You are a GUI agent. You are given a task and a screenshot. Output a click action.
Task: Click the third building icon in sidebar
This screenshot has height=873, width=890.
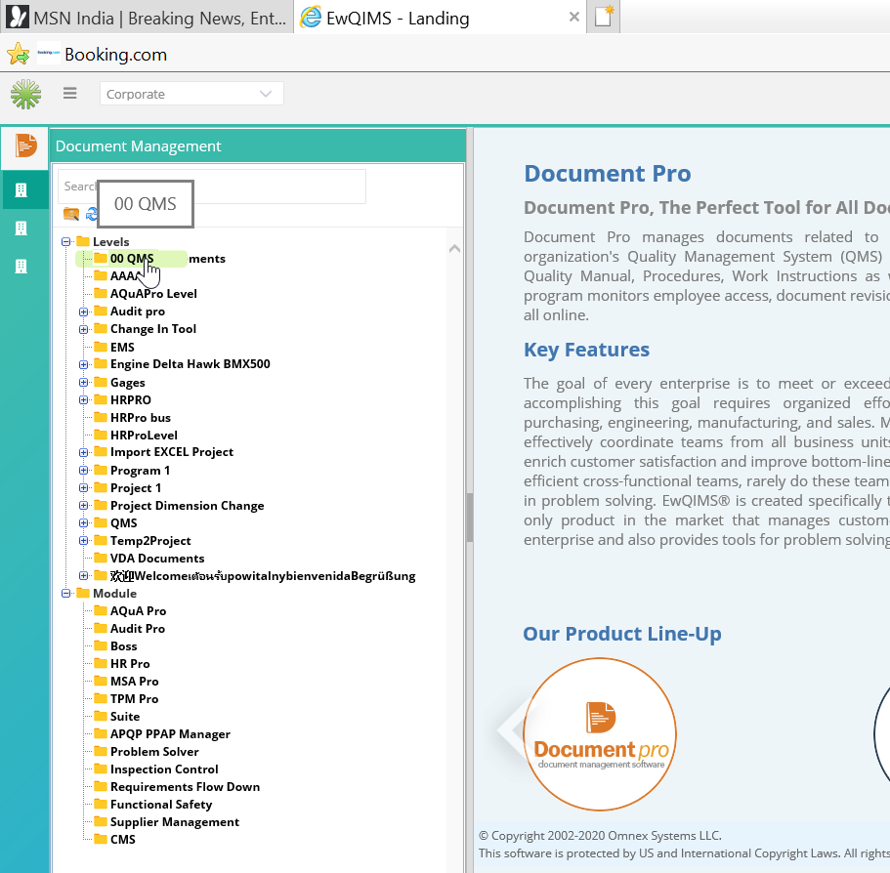click(21, 266)
